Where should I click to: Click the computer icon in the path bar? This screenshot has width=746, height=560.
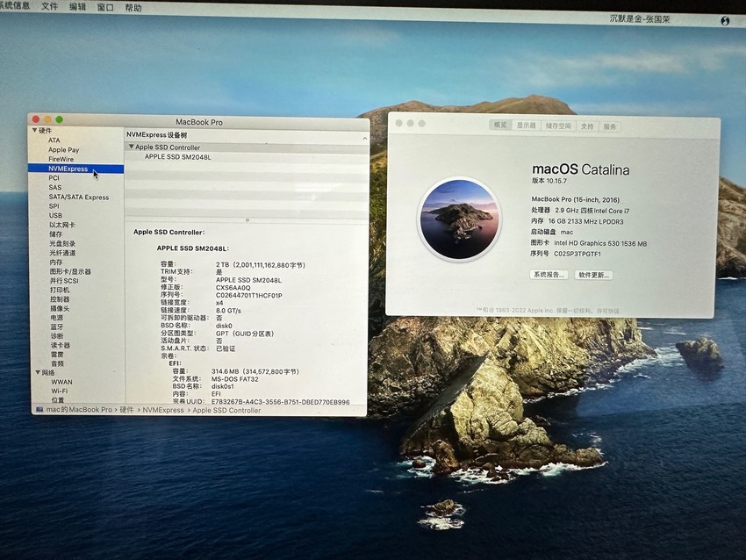click(x=39, y=409)
